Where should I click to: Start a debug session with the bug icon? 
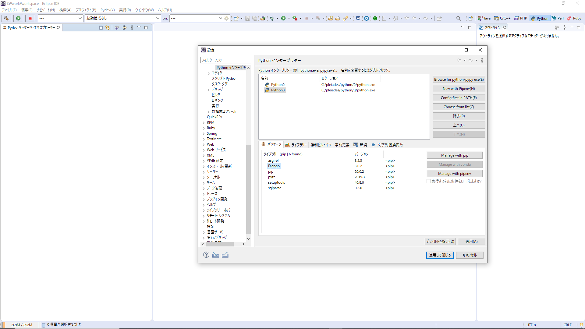tap(272, 18)
